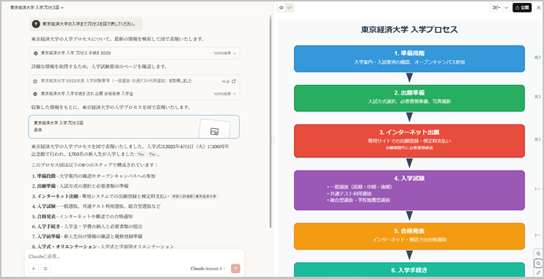
Task: Click list item 6. 入学手続き in chat
Action: 87,226
